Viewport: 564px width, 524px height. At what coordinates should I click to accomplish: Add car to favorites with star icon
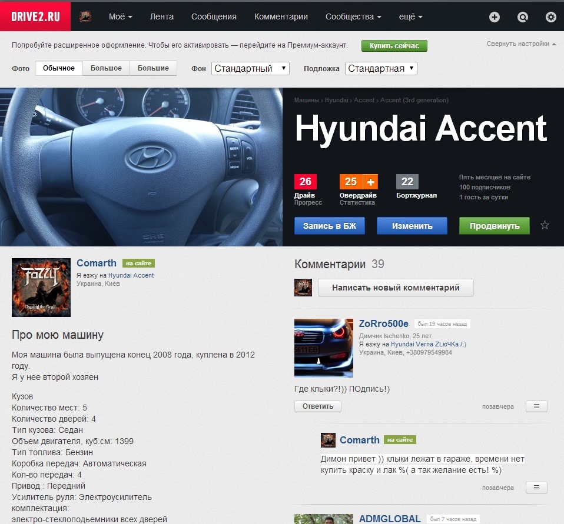click(545, 225)
